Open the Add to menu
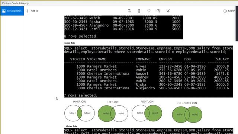This screenshot has height=134, width=238. [x=32, y=11]
